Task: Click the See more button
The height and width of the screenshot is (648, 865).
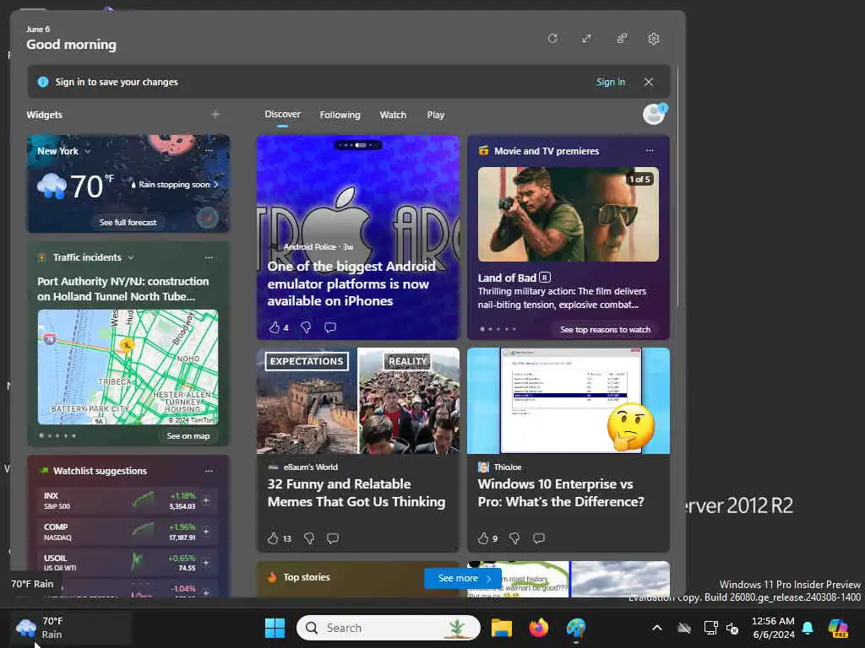Action: (463, 578)
